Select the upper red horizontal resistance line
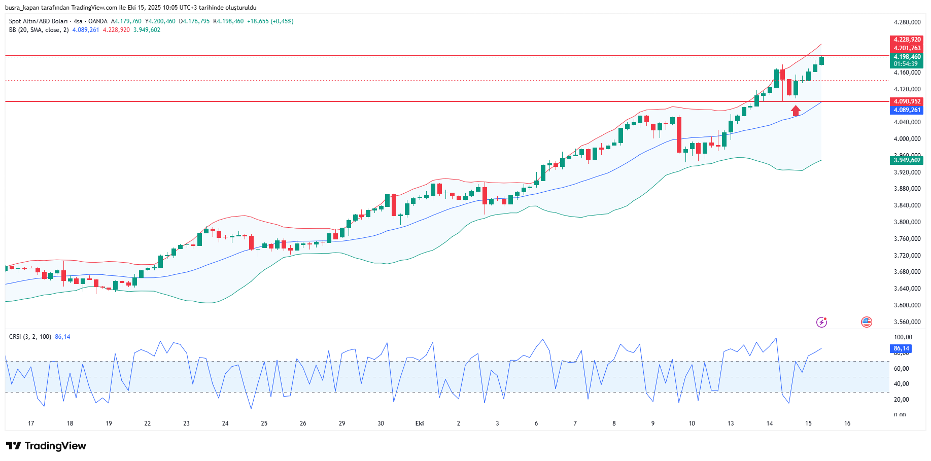The height and width of the screenshot is (461, 931). (x=406, y=55)
